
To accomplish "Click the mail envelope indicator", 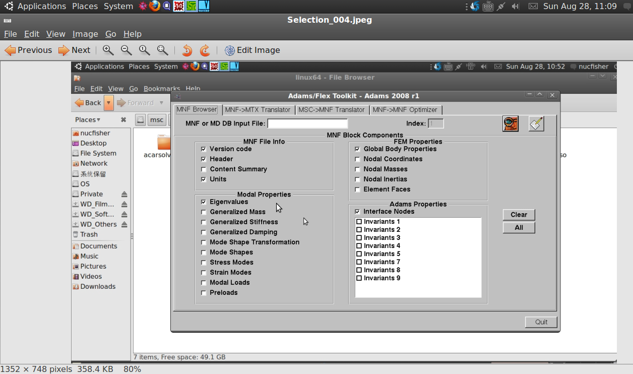I will point(533,6).
